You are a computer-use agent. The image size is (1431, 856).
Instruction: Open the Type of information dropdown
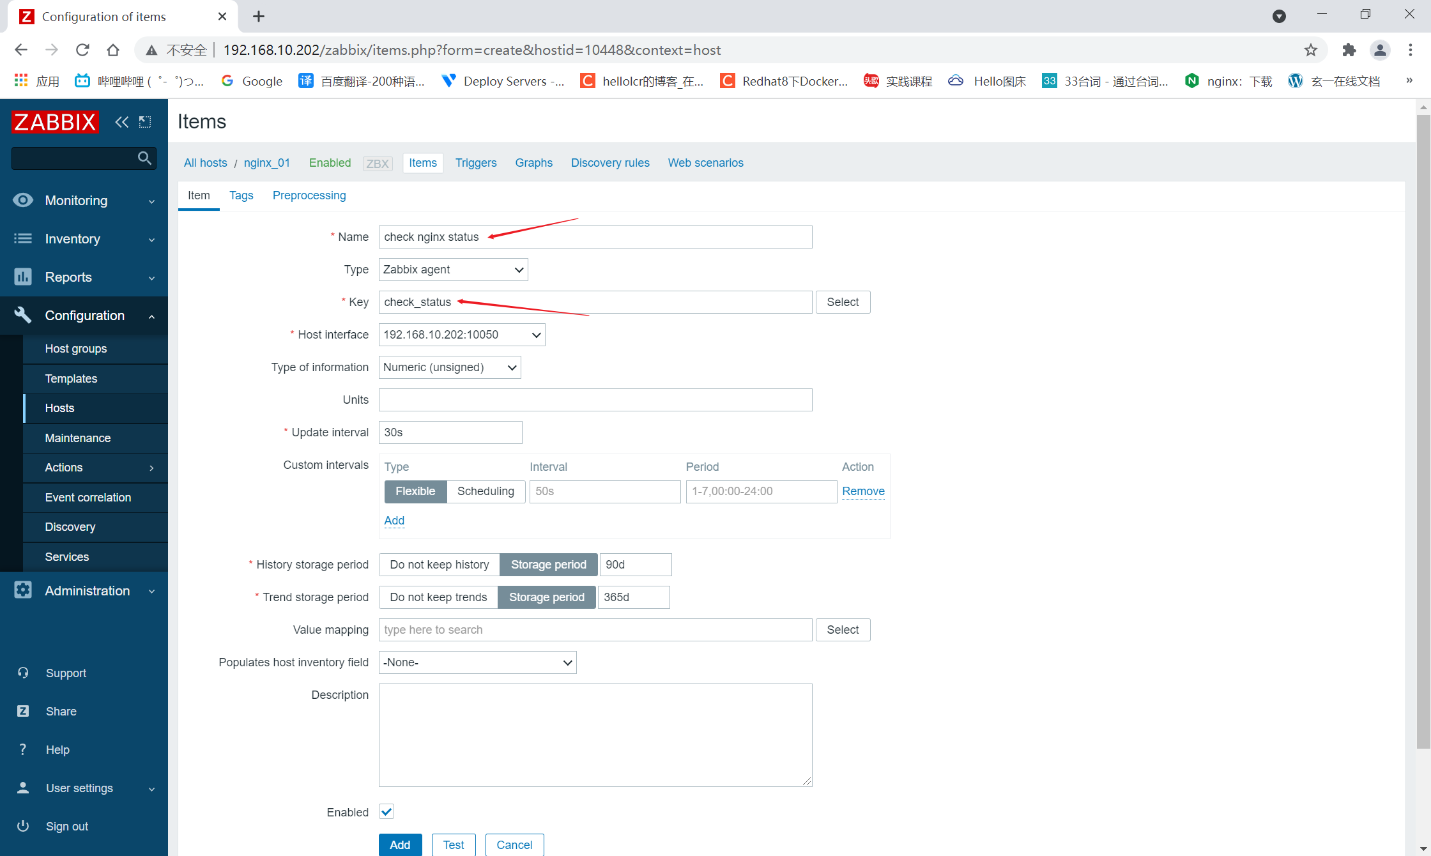pos(449,367)
